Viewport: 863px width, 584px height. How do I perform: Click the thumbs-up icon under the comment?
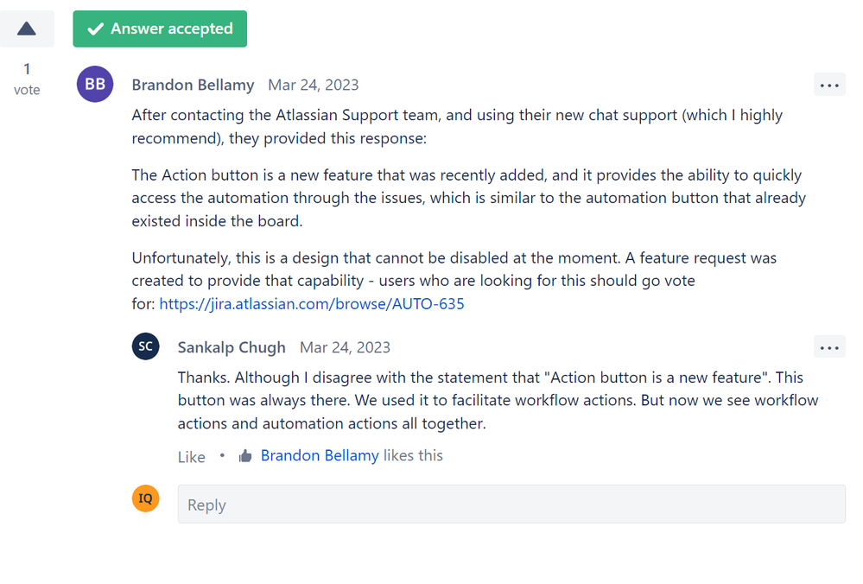(x=245, y=456)
